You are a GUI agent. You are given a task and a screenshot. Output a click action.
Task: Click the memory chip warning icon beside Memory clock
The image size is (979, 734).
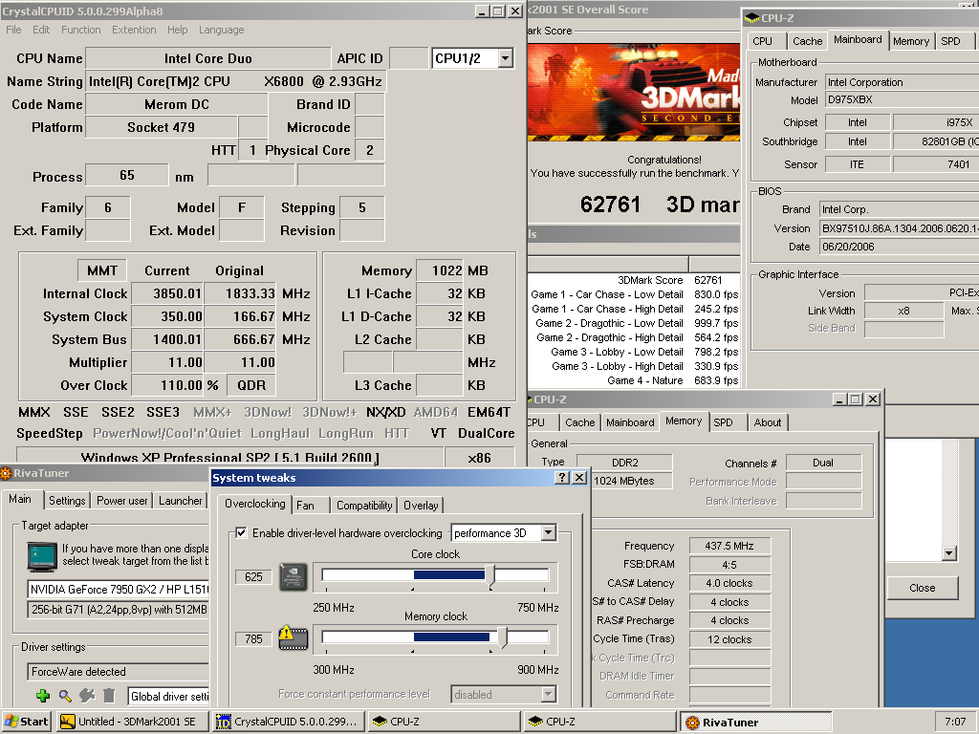[293, 637]
